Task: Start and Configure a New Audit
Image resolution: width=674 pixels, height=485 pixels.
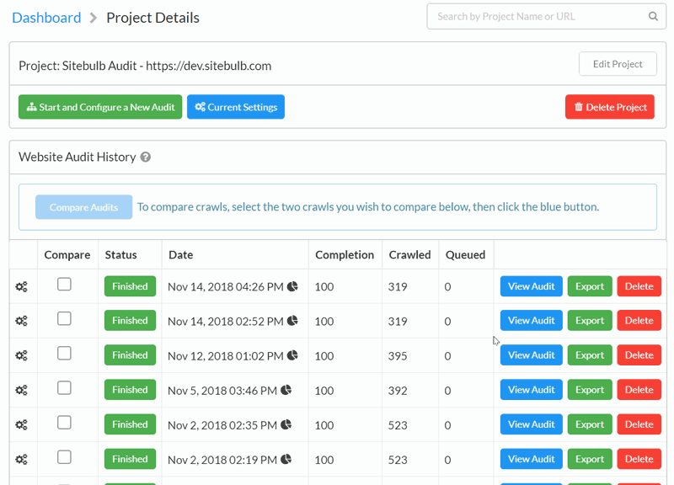Action: pos(100,107)
